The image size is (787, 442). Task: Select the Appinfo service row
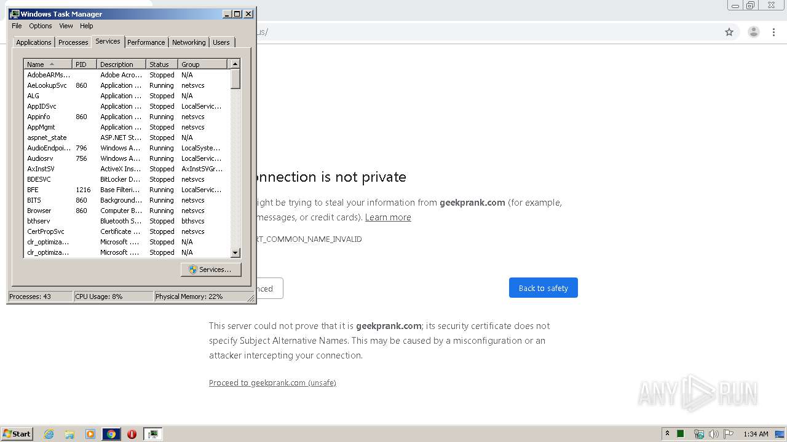click(127, 117)
